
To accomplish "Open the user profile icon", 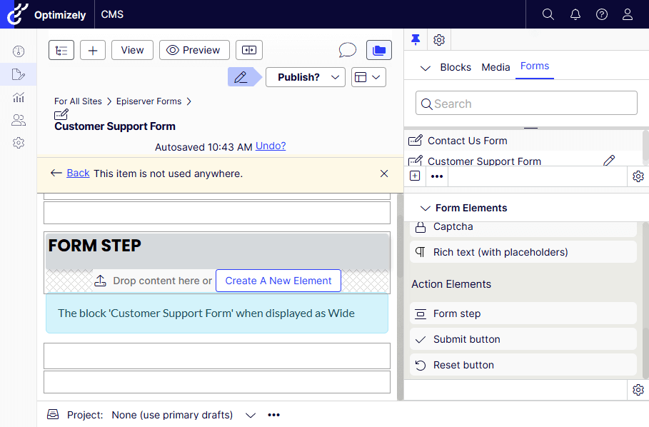I will [x=628, y=14].
